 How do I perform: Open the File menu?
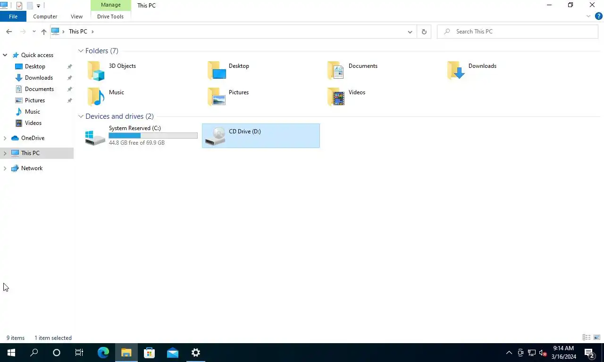pos(13,16)
